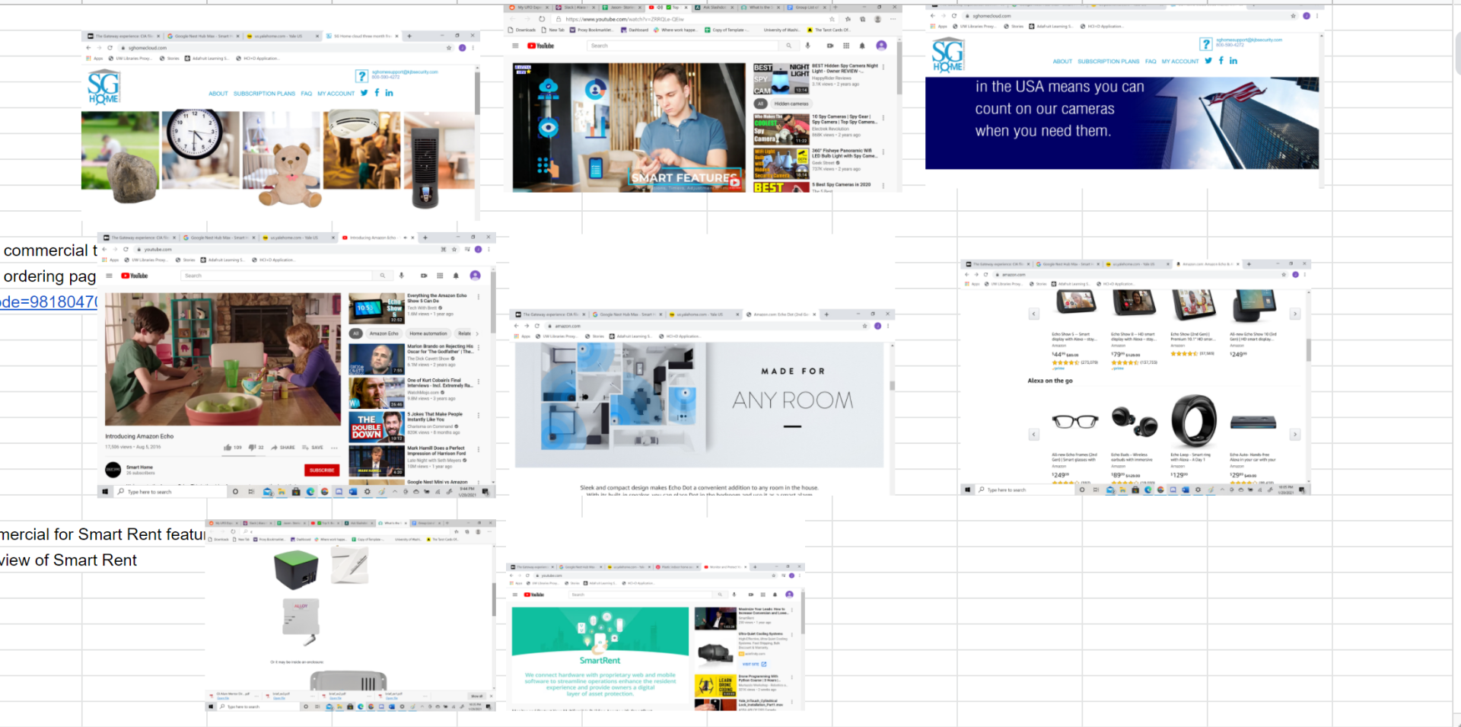
Task: Dislike the Introducing Amazon Echo video
Action: [x=256, y=448]
